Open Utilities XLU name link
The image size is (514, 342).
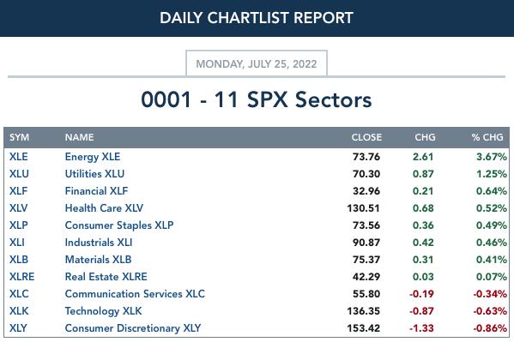pyautogui.click(x=94, y=174)
